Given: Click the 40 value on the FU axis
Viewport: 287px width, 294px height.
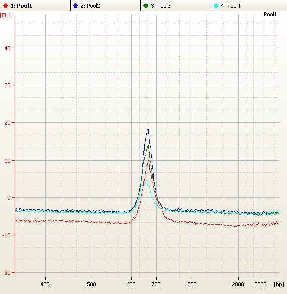Looking at the screenshot, I should tap(8, 48).
